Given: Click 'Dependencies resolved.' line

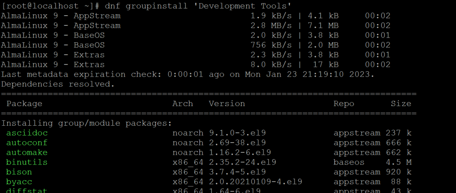Looking at the screenshot, I should tap(58, 84).
